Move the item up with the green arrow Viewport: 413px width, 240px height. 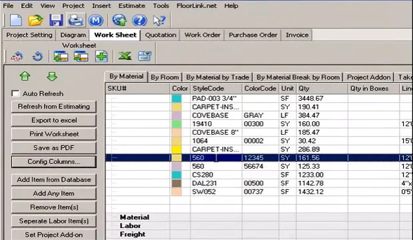25,77
